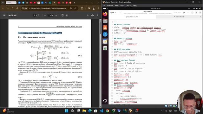The width and height of the screenshot is (203, 114).
Task: Close the report.md editor tab
Action: (200, 17)
